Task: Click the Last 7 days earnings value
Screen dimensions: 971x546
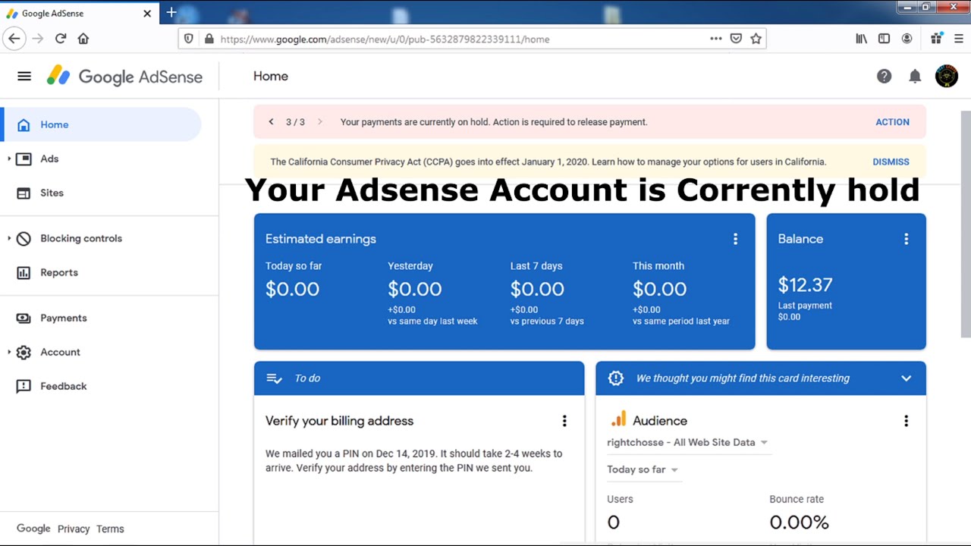Action: tap(537, 289)
